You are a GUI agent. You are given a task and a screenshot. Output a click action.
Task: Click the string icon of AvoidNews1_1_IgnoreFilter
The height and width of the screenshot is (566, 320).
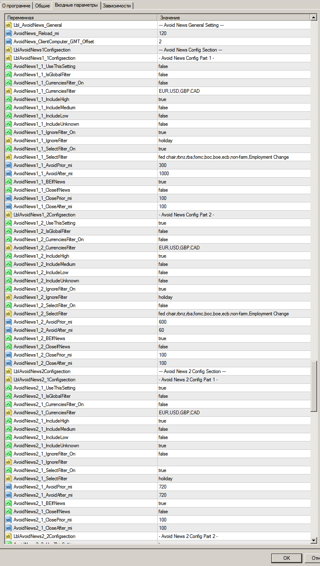[9, 141]
